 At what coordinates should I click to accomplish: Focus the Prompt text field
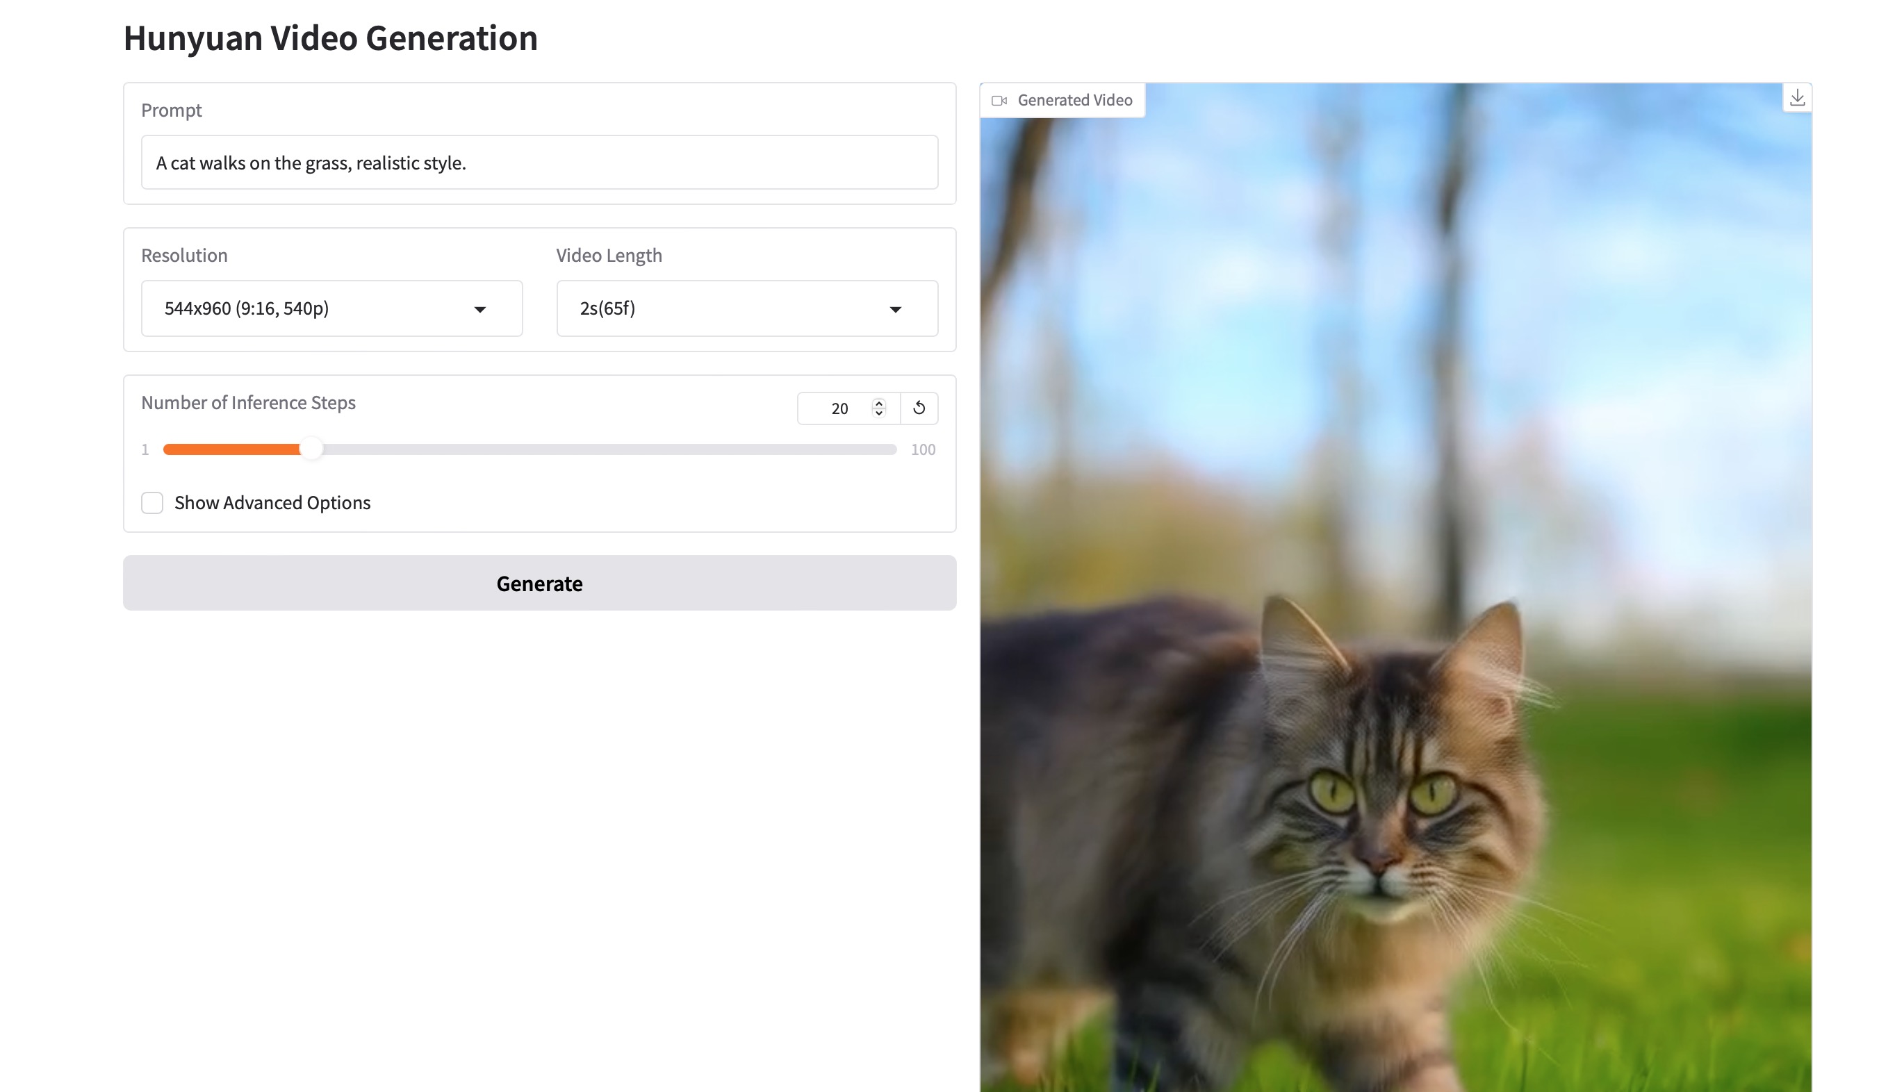pos(539,163)
